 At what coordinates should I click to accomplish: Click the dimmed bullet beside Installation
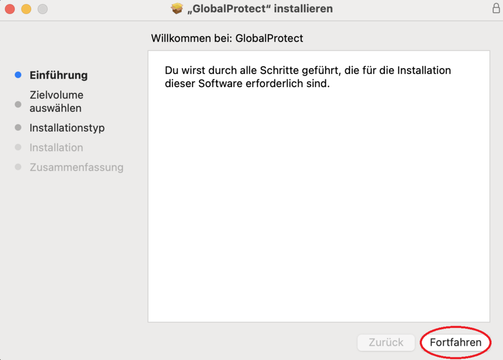coord(18,147)
